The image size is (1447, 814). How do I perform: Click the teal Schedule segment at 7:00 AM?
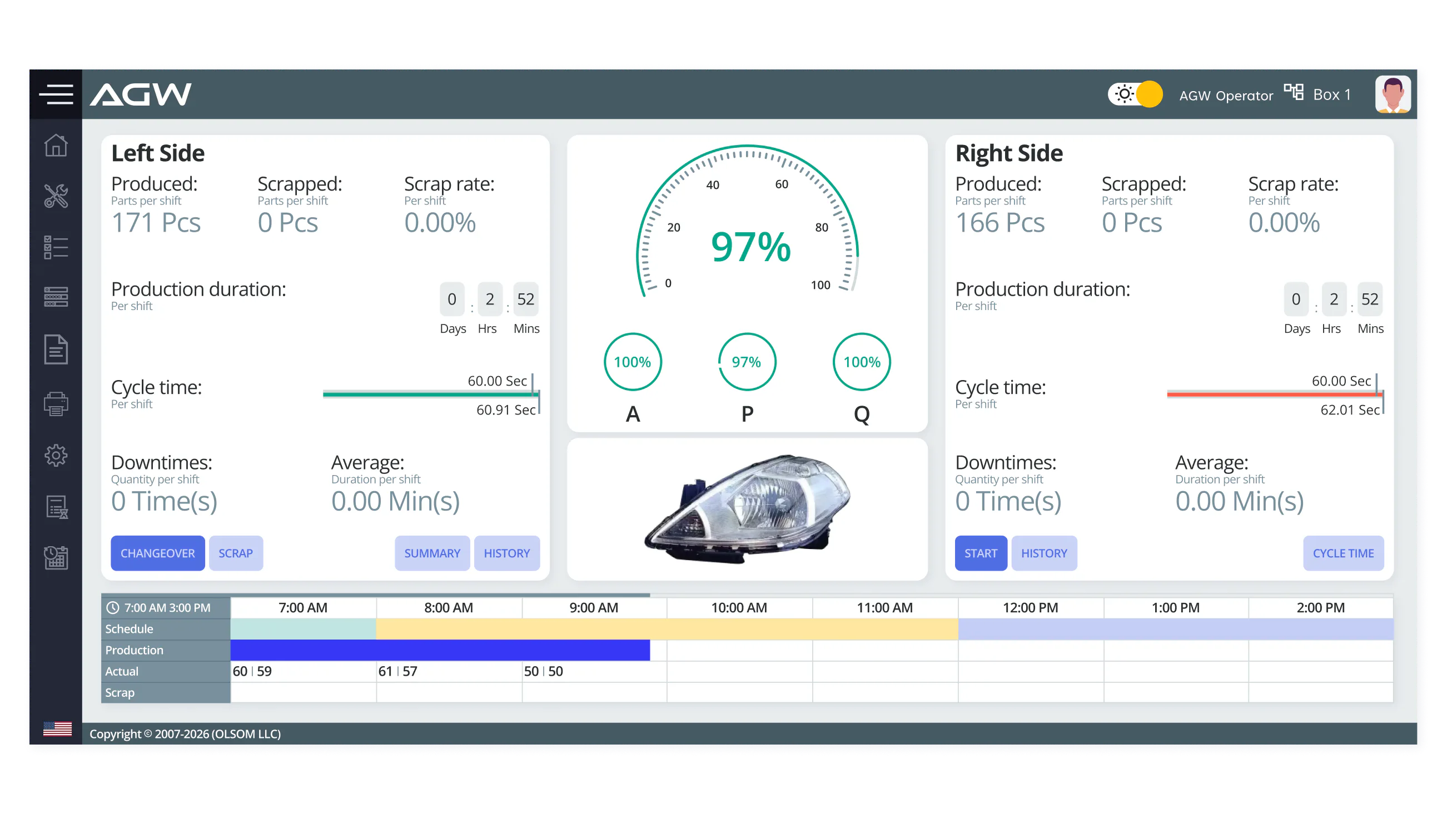(304, 629)
